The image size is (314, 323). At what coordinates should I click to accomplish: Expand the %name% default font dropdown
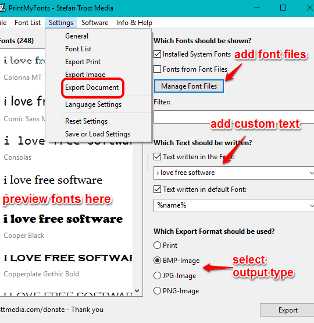pyautogui.click(x=311, y=205)
